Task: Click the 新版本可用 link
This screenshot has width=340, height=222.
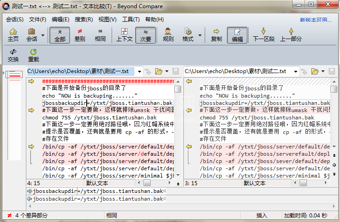Action: tap(315, 20)
